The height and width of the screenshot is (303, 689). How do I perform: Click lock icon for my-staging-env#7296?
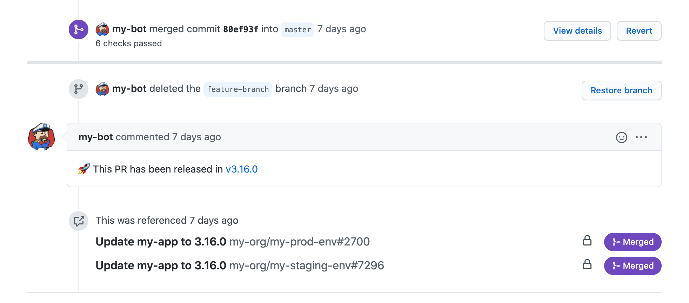(587, 264)
